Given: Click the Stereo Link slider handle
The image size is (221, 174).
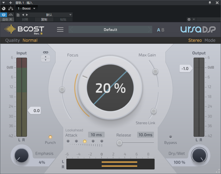Looking at the screenshot, I should tap(154, 111).
